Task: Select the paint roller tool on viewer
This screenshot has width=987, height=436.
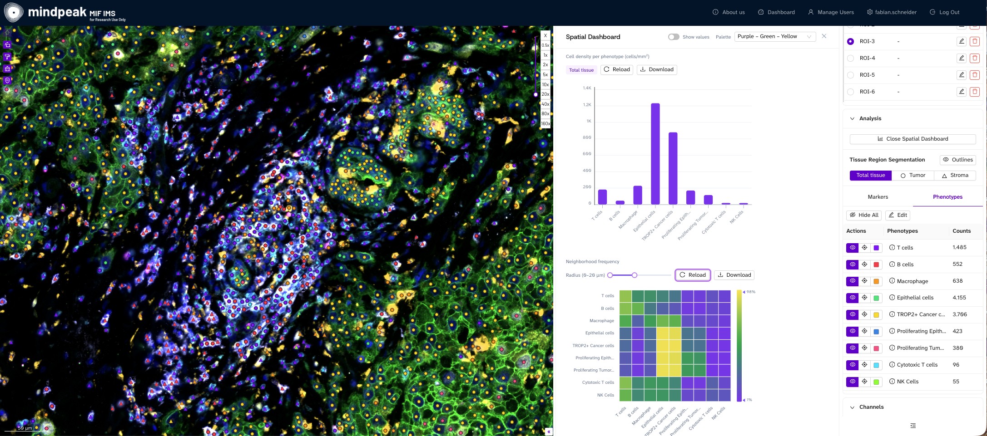Action: [x=7, y=57]
